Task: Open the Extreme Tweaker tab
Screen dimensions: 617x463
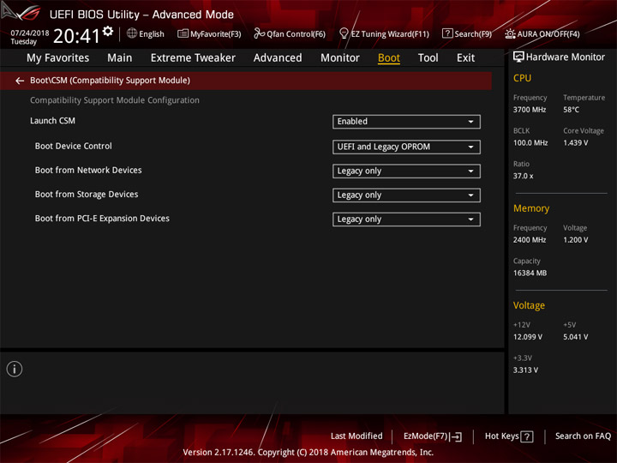Action: 193,58
